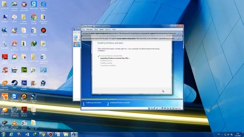
Task: Open the system tray clock
Action: [238, 134]
